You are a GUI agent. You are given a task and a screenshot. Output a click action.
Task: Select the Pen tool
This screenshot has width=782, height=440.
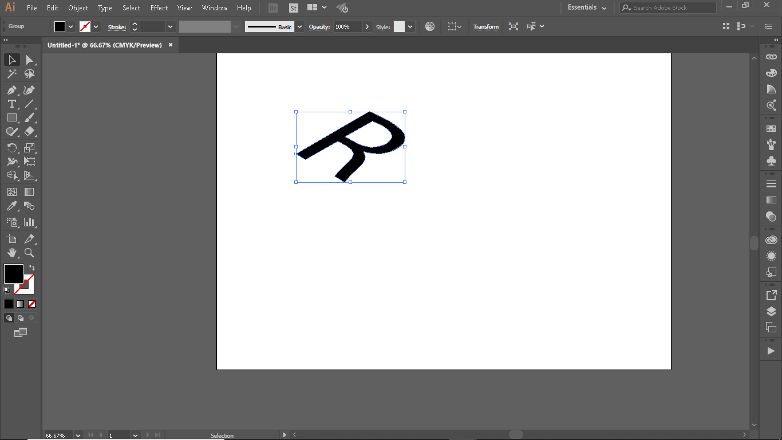(11, 90)
